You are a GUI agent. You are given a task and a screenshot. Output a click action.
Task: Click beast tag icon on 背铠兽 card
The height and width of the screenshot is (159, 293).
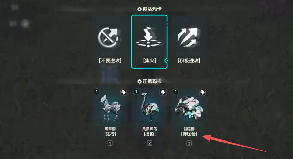202,92
